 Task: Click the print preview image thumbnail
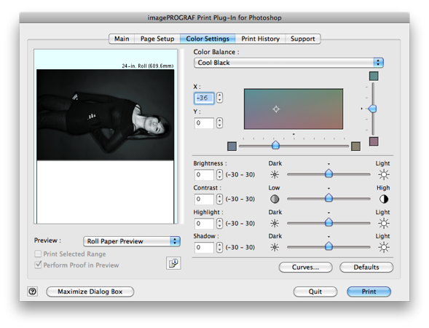(106, 114)
